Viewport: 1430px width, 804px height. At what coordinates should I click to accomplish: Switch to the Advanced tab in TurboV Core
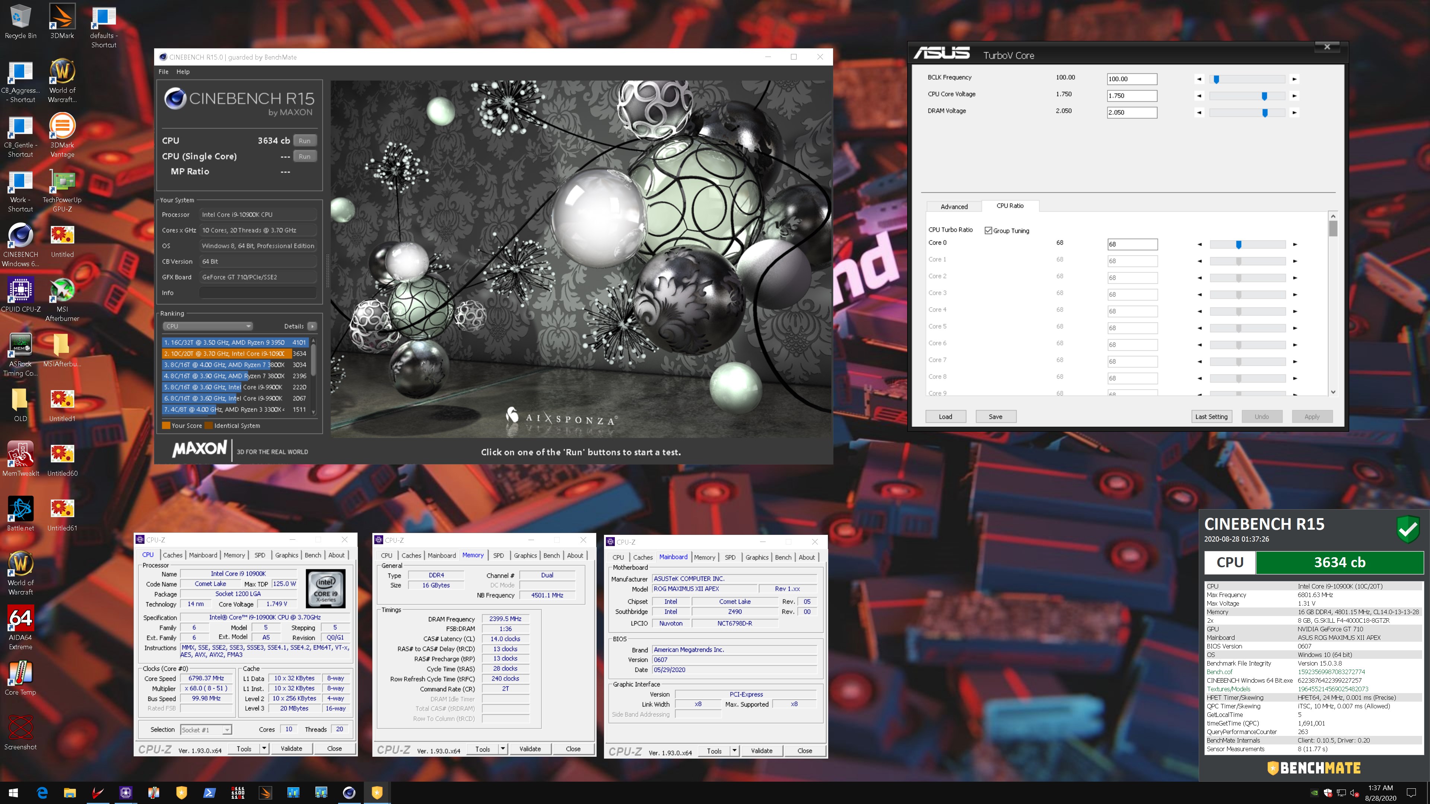[954, 207]
